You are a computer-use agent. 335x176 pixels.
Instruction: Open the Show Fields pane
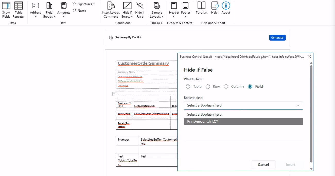6,10
